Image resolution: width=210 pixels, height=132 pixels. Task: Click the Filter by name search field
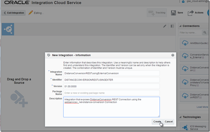point(190,32)
